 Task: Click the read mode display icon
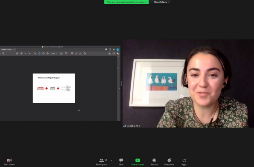(x=66, y=54)
